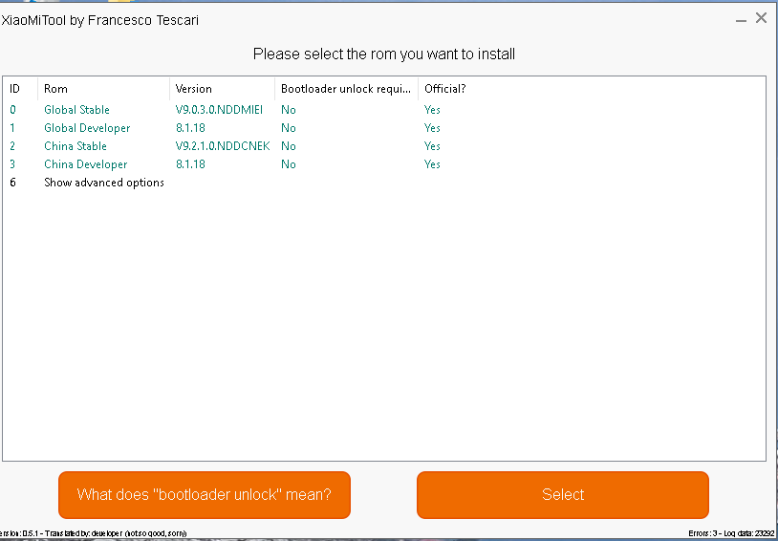Click the 'No' bootloader cell for Global Stable
This screenshot has width=778, height=541.
click(289, 110)
